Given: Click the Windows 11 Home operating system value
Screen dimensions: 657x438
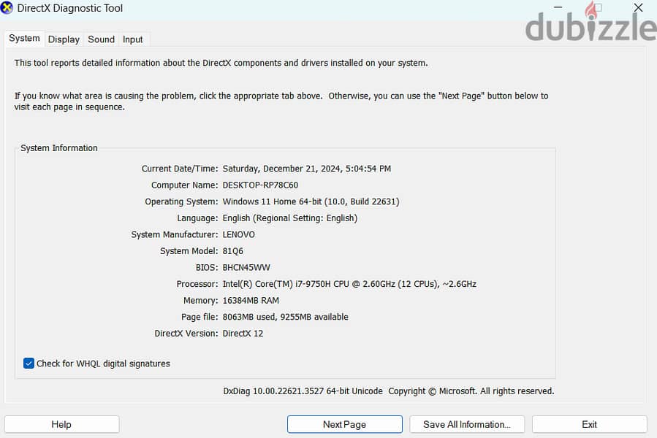Looking at the screenshot, I should (x=311, y=201).
